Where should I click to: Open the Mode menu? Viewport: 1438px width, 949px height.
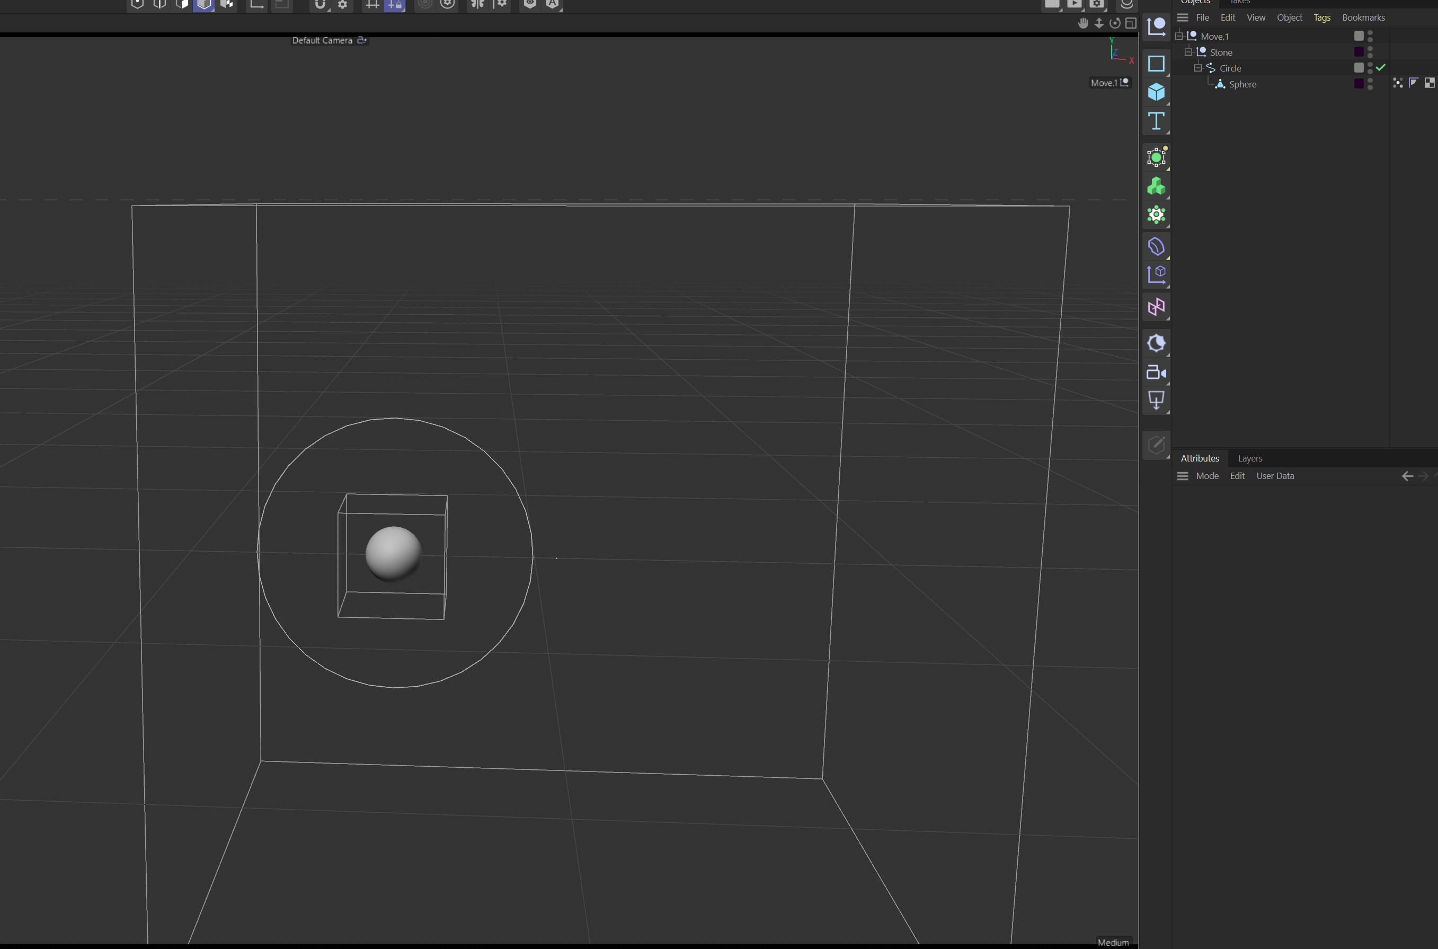[x=1207, y=476]
